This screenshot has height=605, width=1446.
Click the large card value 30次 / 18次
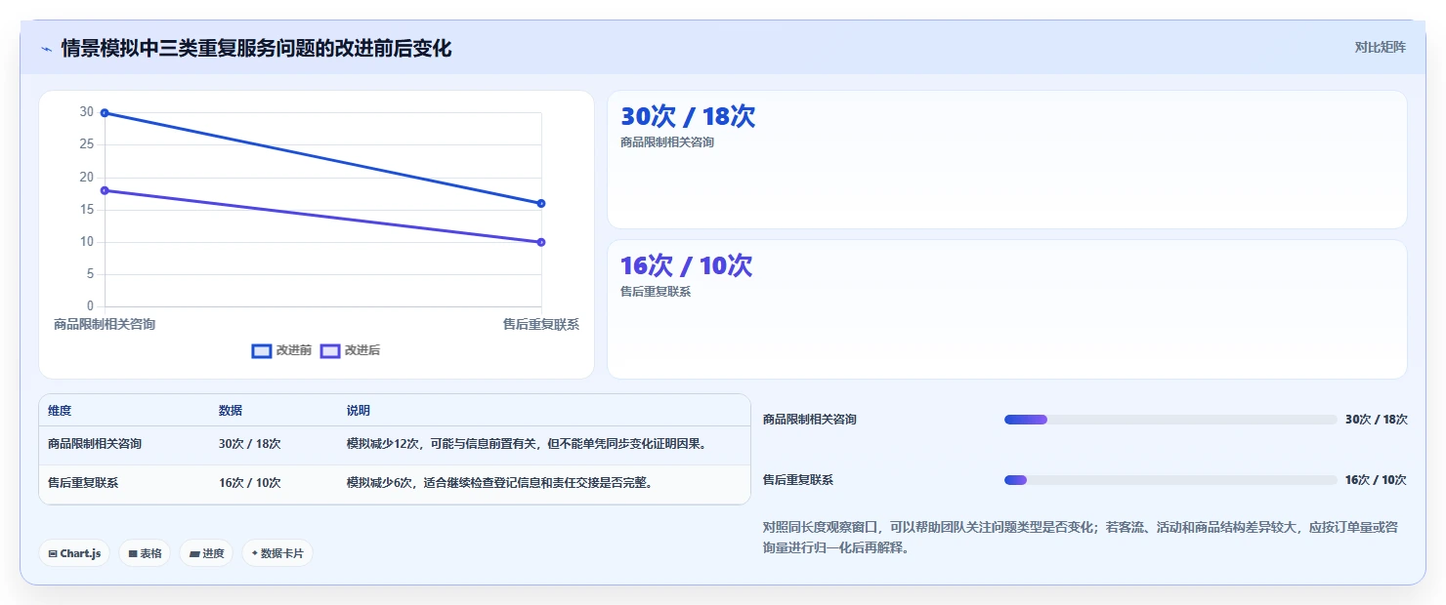coord(688,116)
